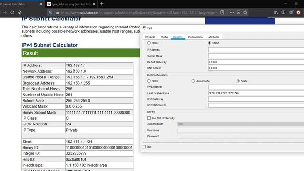Open page actions three-dot menu
The height and width of the screenshot is (171, 304).
pos(232,13)
